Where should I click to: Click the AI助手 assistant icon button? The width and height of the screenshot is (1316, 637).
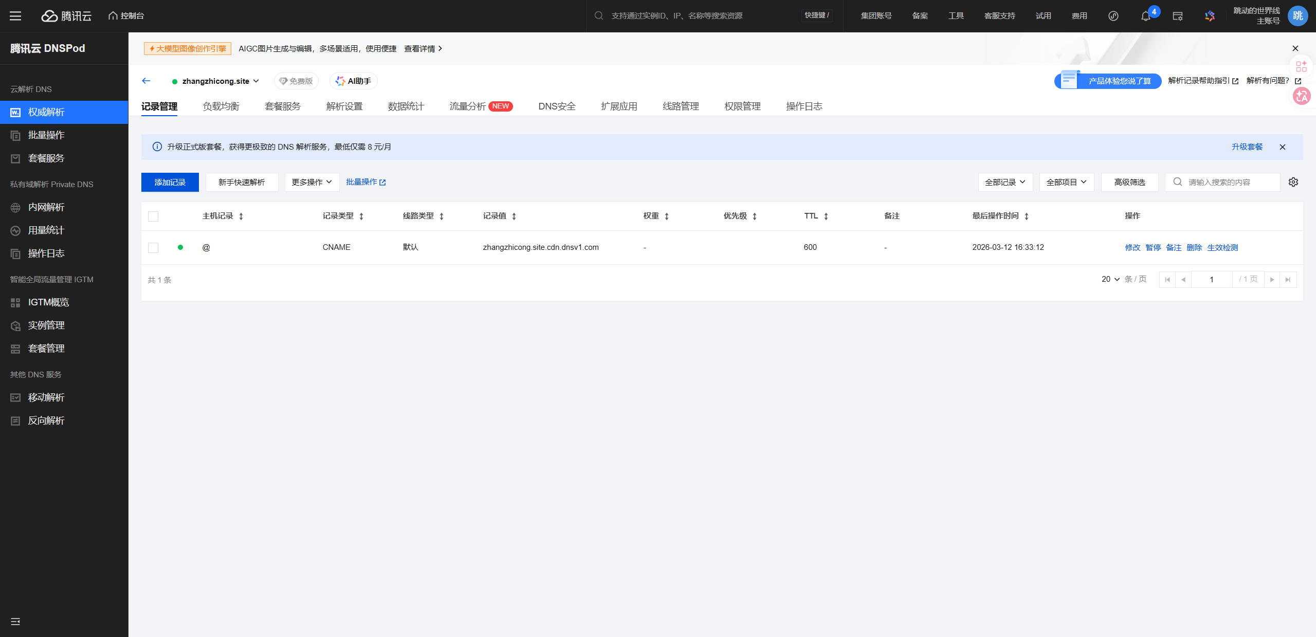pos(354,81)
